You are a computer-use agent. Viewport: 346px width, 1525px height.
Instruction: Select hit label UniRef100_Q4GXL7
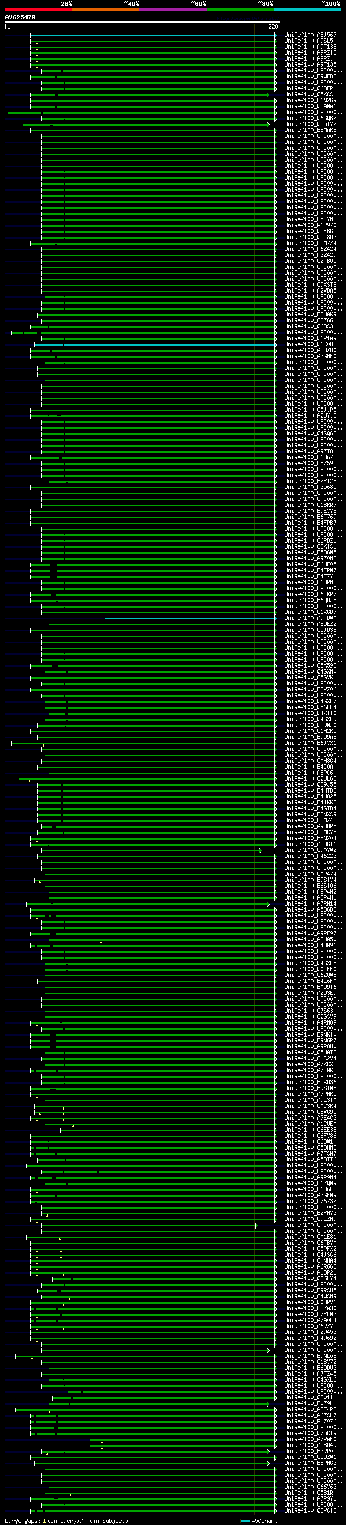(x=310, y=702)
